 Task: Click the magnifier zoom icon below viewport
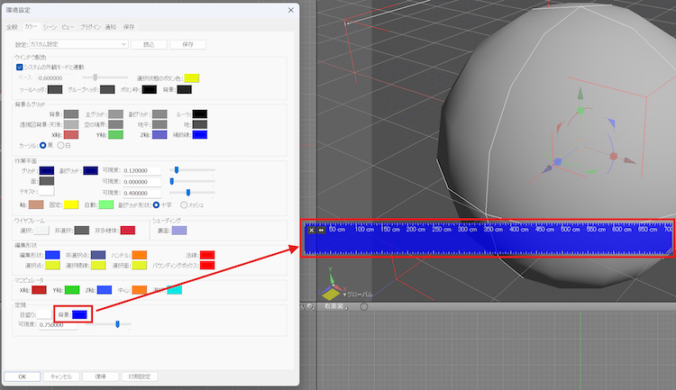point(309,307)
